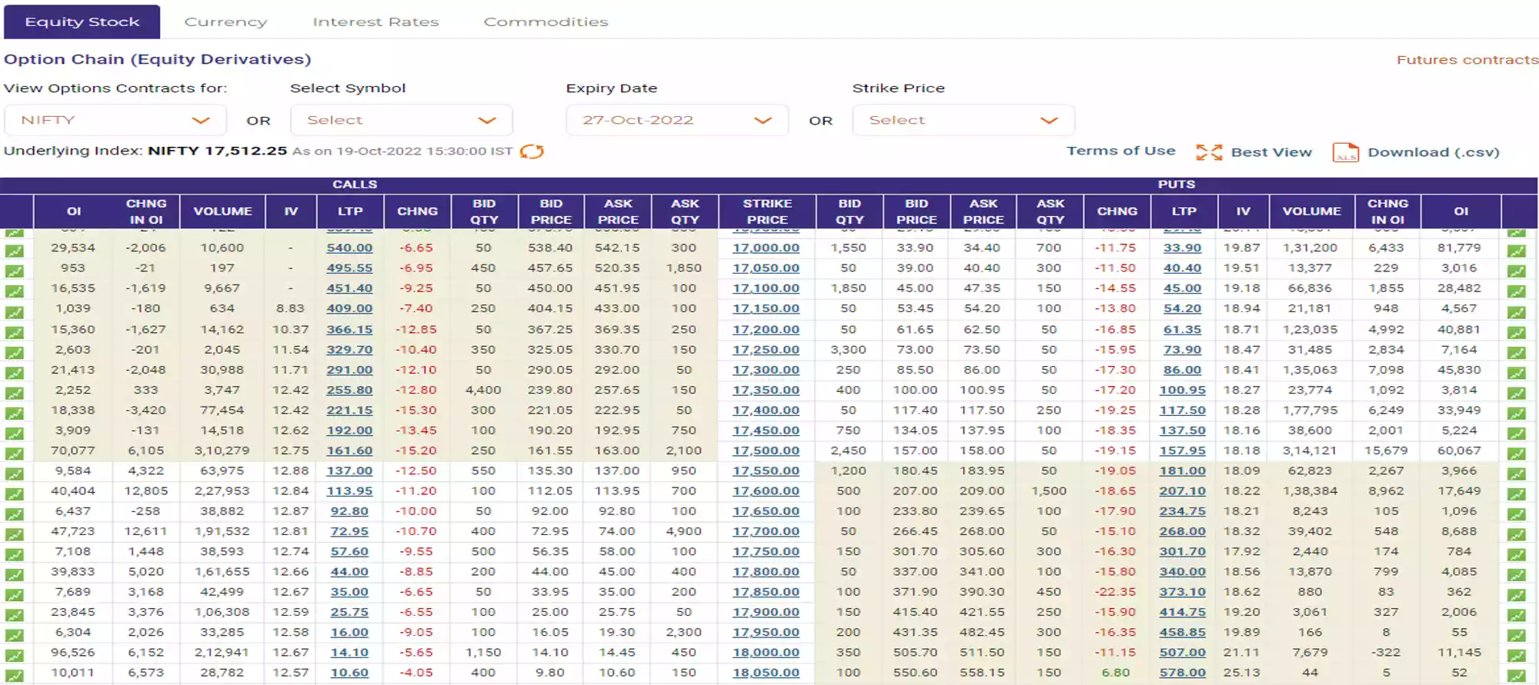This screenshot has height=685, width=1539.
Task: Open calls chart icon for 17,200.00 row
Action: tap(15, 332)
